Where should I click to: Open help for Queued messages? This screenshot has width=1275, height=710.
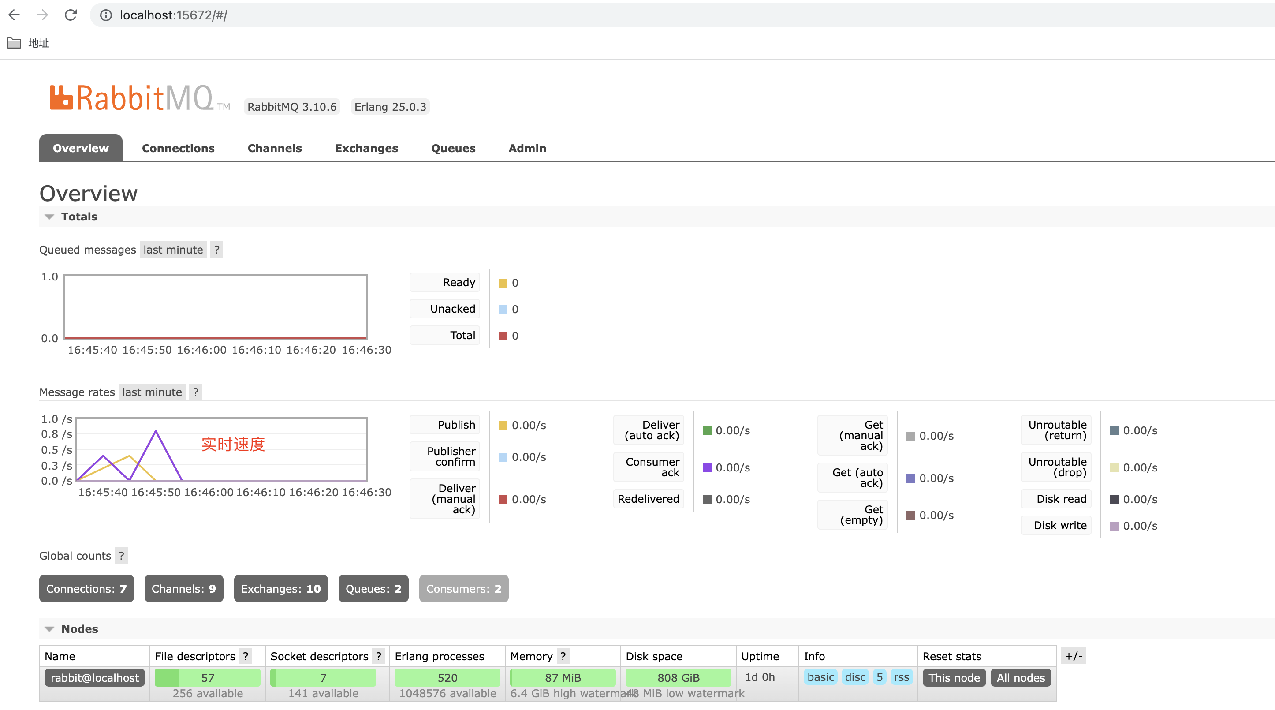(x=217, y=250)
